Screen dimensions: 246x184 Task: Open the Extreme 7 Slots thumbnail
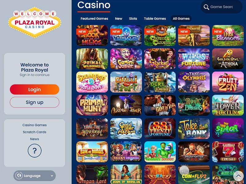[228, 152]
